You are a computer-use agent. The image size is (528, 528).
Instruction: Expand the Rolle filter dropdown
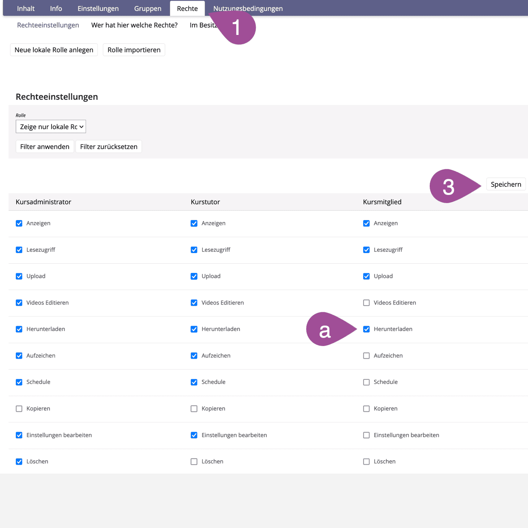[x=51, y=127]
